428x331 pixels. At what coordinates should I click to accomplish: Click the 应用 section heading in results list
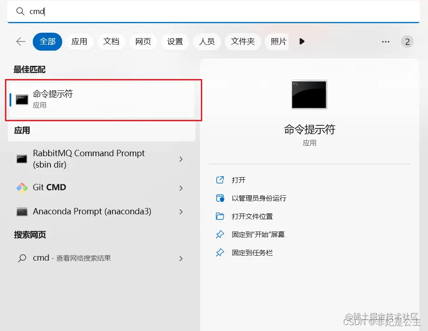[x=22, y=130]
